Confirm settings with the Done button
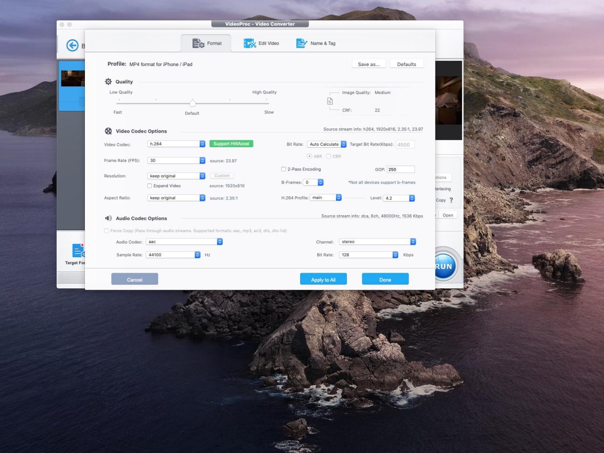Image resolution: width=604 pixels, height=453 pixels. coord(385,279)
